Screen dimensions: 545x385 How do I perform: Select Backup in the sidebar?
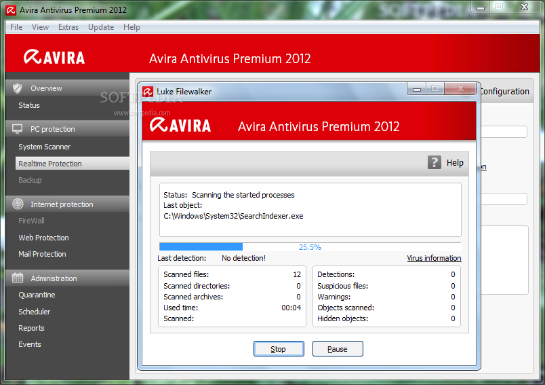(30, 180)
